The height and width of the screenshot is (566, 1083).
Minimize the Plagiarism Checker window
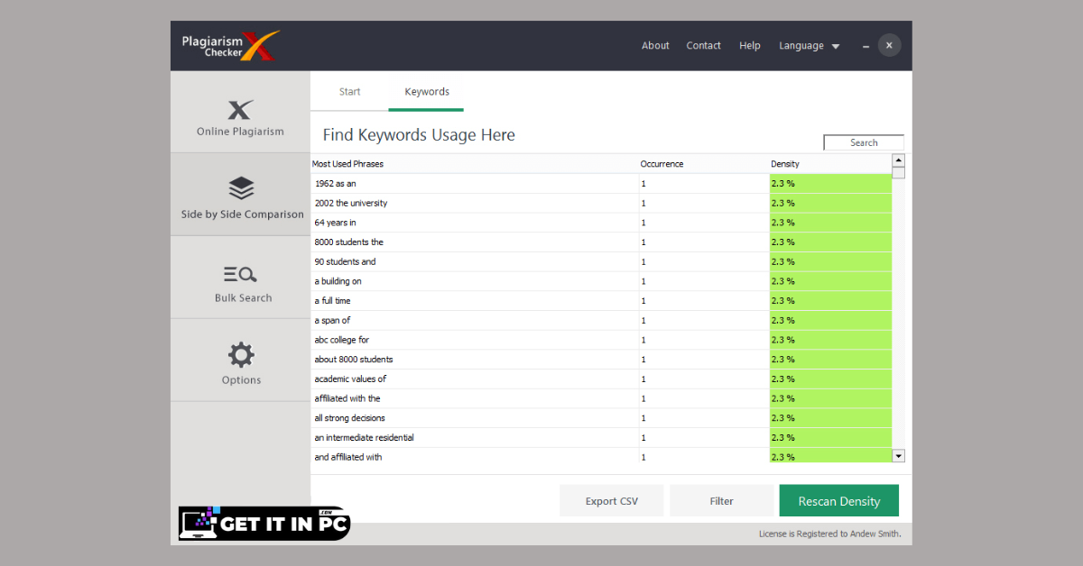865,46
